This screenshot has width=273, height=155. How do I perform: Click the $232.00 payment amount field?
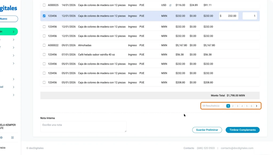[229, 16]
